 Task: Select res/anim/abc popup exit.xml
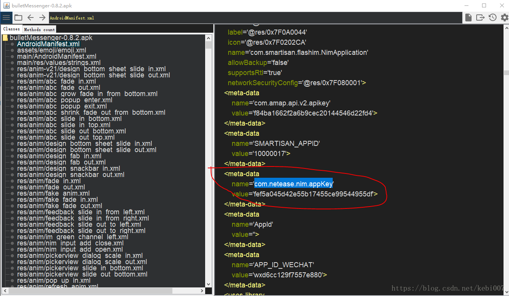click(x=62, y=106)
